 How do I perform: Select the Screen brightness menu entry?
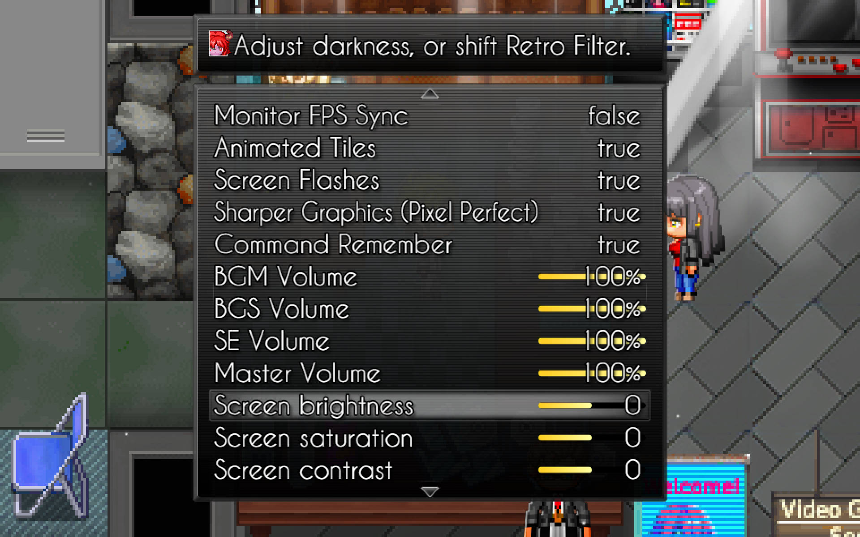430,405
